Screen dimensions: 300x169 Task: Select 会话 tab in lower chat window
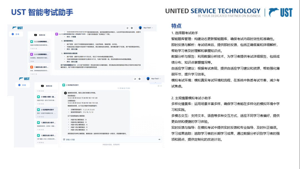pyautogui.click(x=22, y=85)
